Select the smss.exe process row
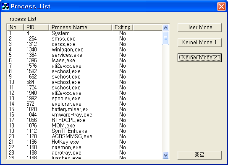The height and width of the screenshot is (165, 228). pyautogui.click(x=85, y=38)
